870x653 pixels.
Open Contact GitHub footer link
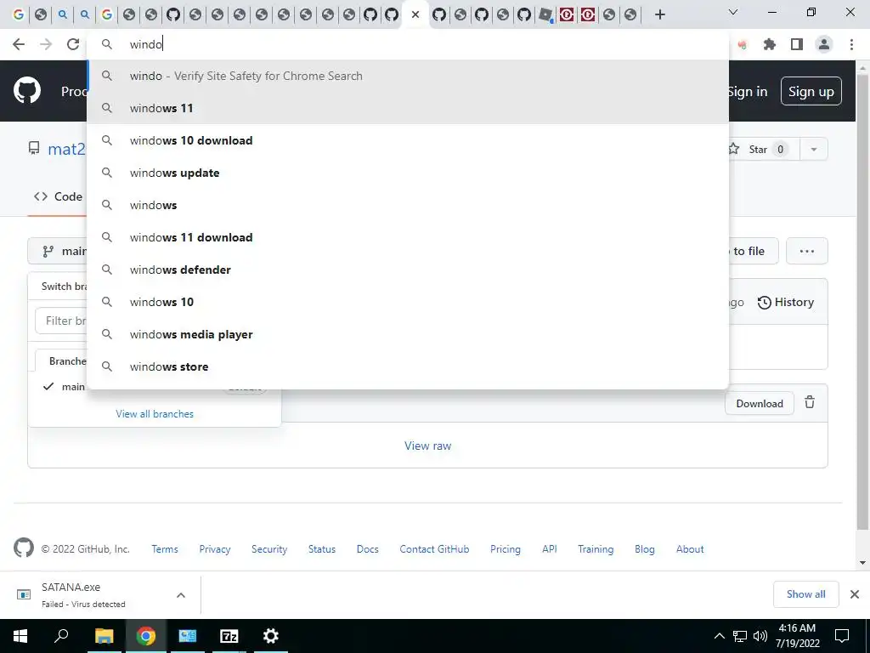434,549
